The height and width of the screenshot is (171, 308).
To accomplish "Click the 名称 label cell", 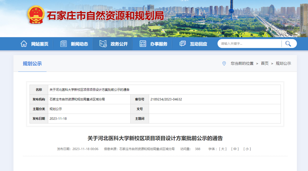I will click(x=39, y=89).
